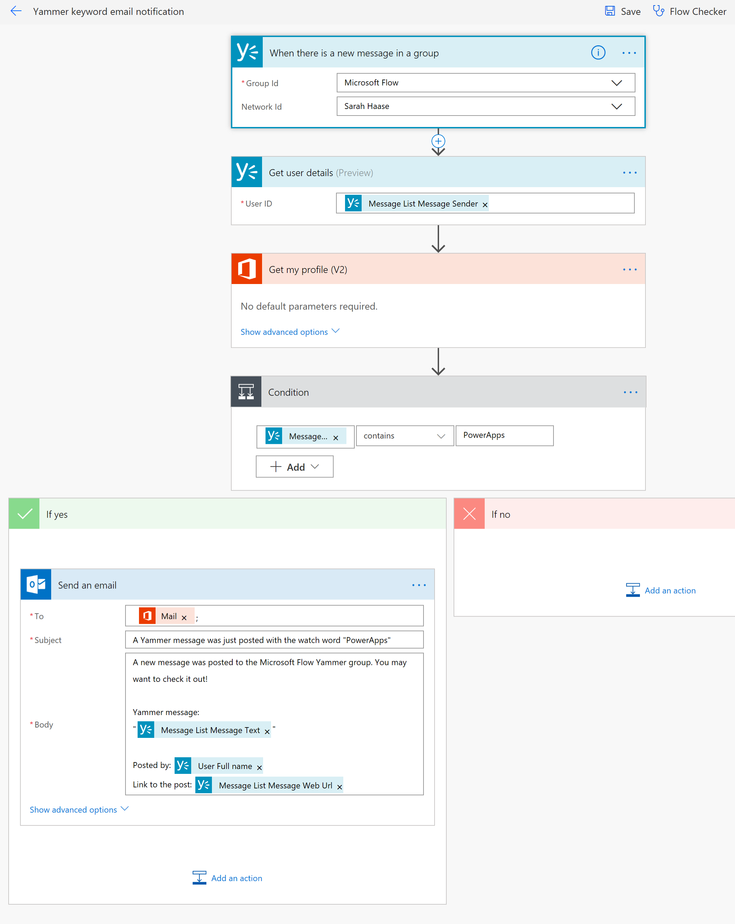Image resolution: width=735 pixels, height=924 pixels.
Task: Save the flow using the Save icon
Action: coord(610,11)
